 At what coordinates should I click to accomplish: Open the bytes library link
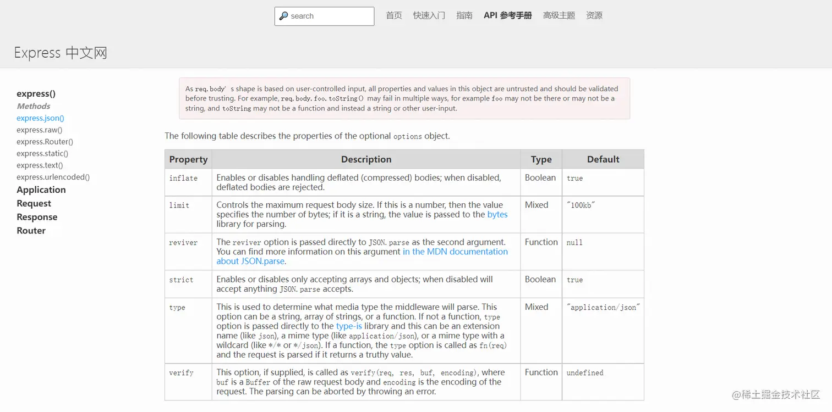497,214
